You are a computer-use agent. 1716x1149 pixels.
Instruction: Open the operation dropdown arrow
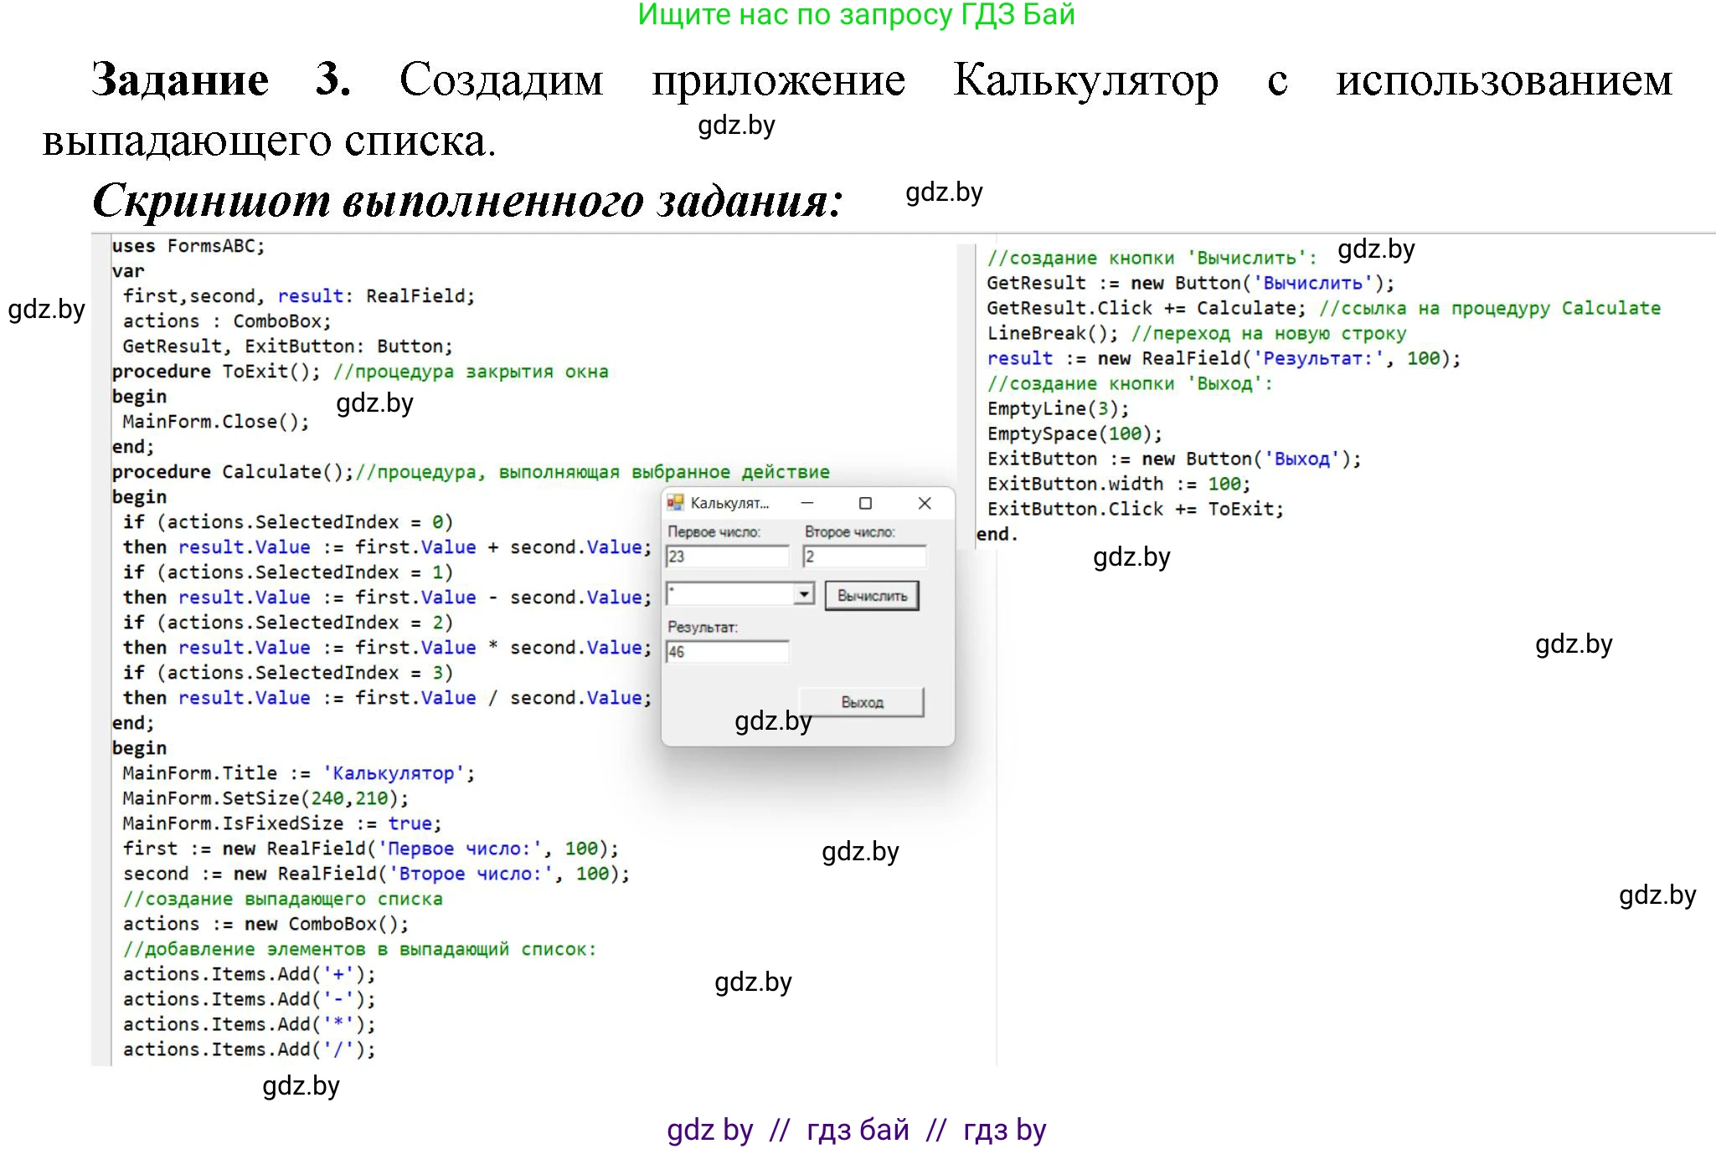(804, 594)
